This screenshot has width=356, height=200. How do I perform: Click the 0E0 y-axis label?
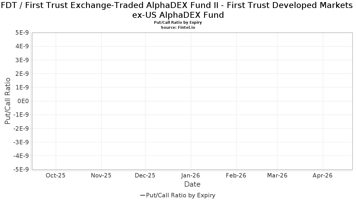point(23,101)
